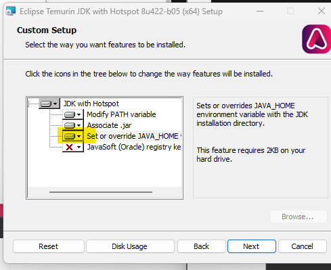Select the JDK with Hotspot tree row
The width and height of the screenshot is (331, 270).
pos(91,104)
